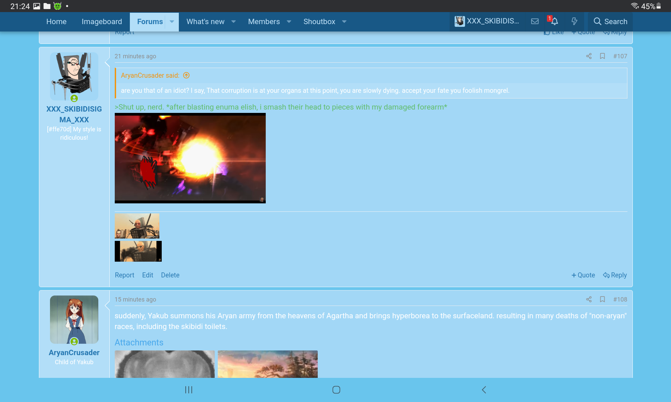Expand the What's new dropdown arrow
Image resolution: width=671 pixels, height=402 pixels.
(234, 22)
